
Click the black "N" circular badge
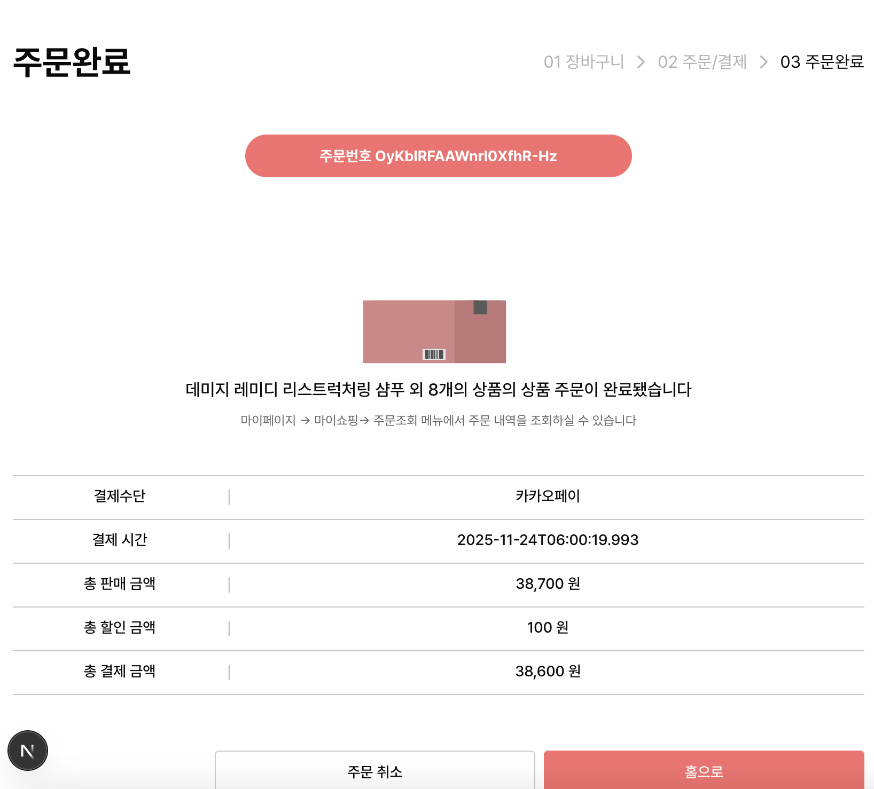tap(28, 749)
